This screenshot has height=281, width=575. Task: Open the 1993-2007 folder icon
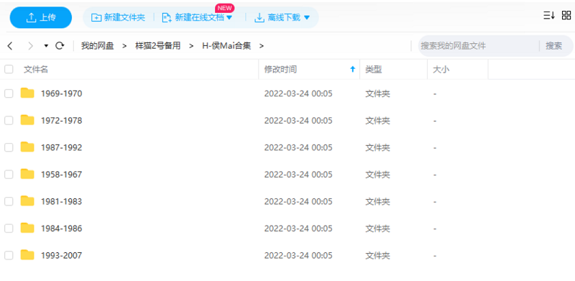[x=27, y=255]
